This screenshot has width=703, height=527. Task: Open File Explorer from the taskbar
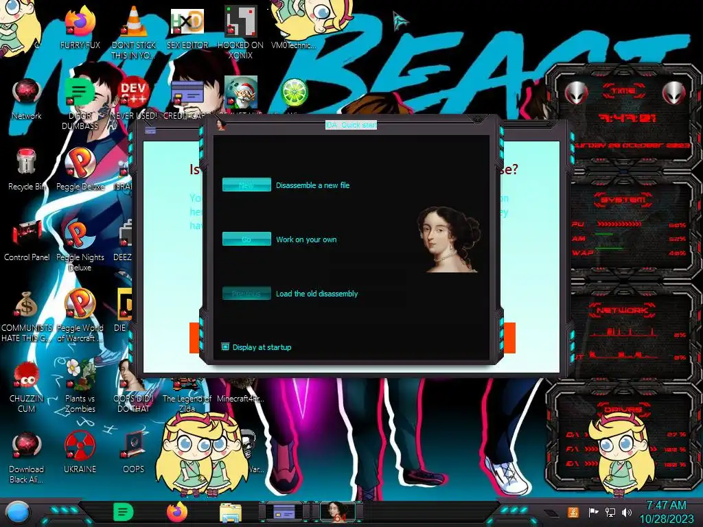(x=231, y=513)
